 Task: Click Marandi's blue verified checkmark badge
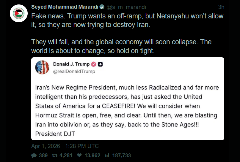tap(102, 7)
